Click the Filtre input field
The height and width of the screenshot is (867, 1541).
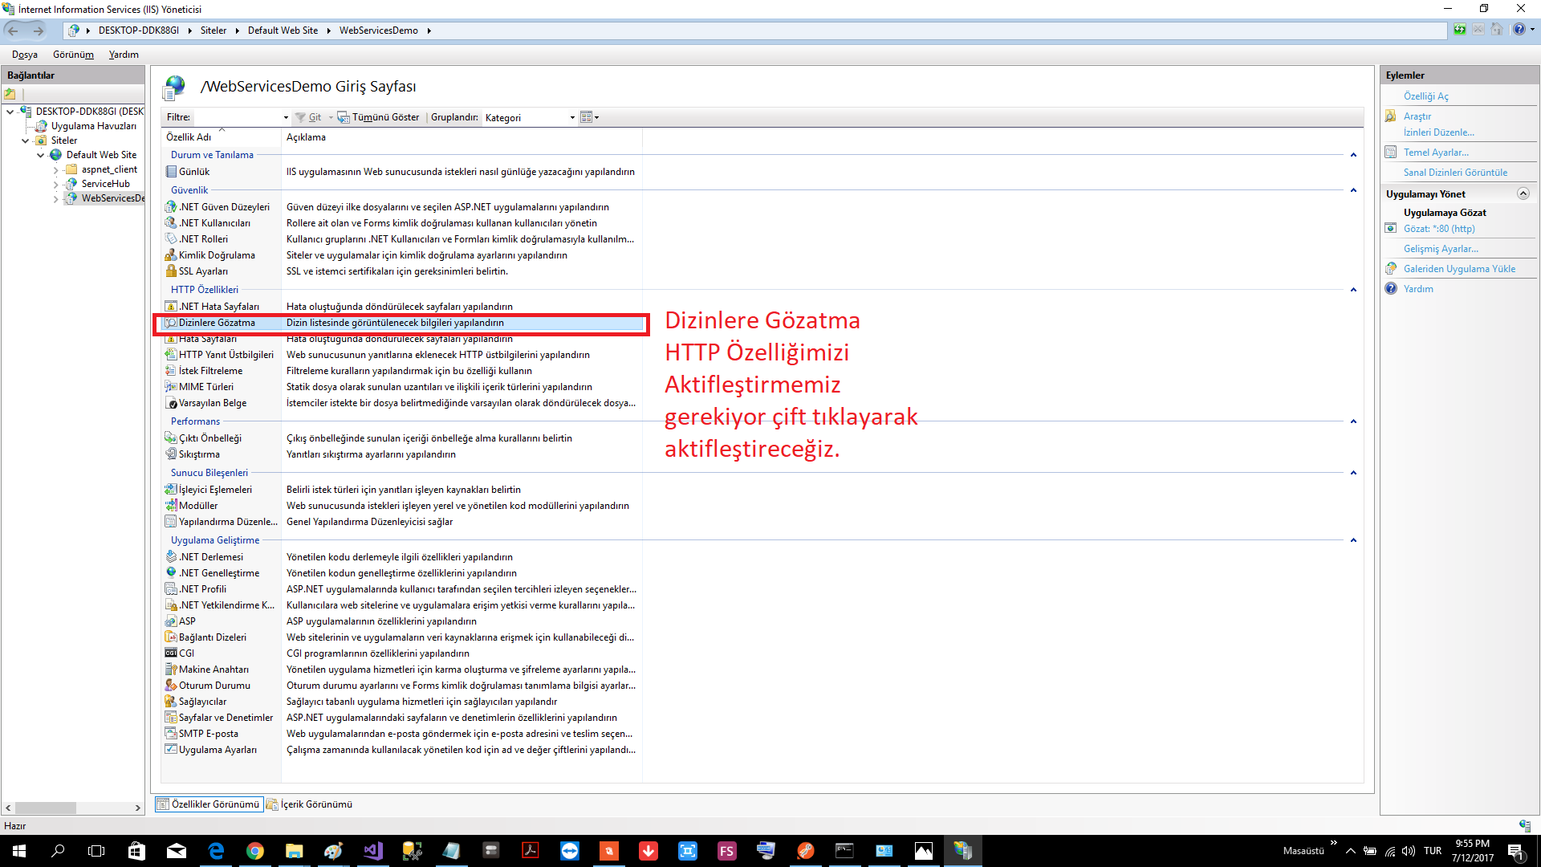click(x=238, y=117)
